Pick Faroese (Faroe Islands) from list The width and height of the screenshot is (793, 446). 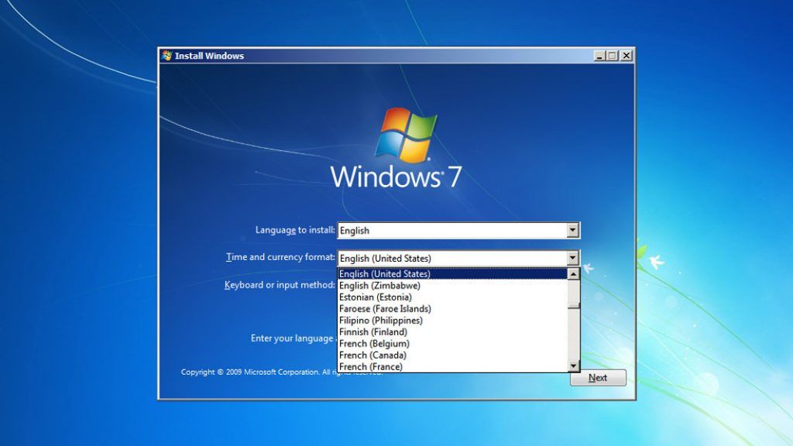(385, 309)
